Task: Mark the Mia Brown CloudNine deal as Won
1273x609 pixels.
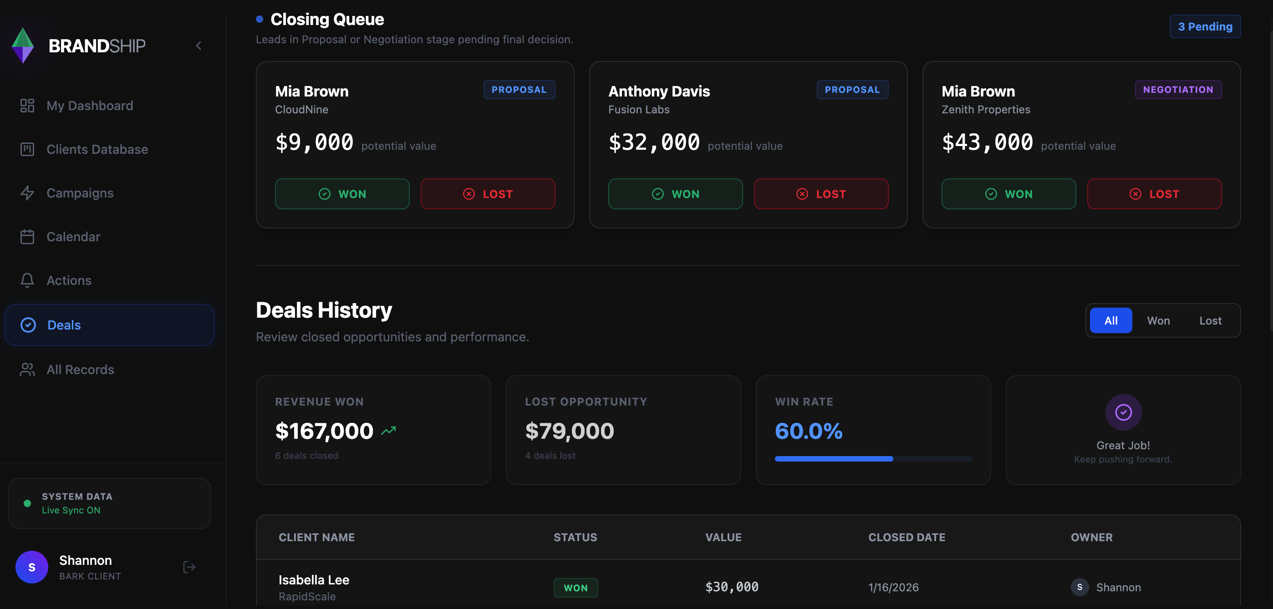Action: point(342,194)
